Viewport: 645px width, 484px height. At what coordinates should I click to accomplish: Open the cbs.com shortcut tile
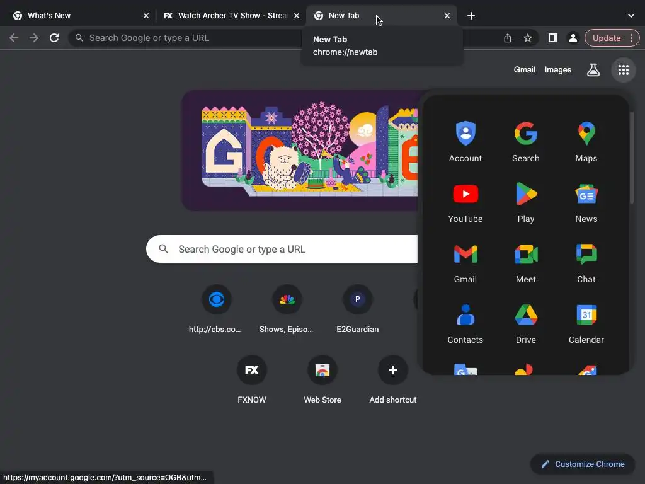coord(216,309)
